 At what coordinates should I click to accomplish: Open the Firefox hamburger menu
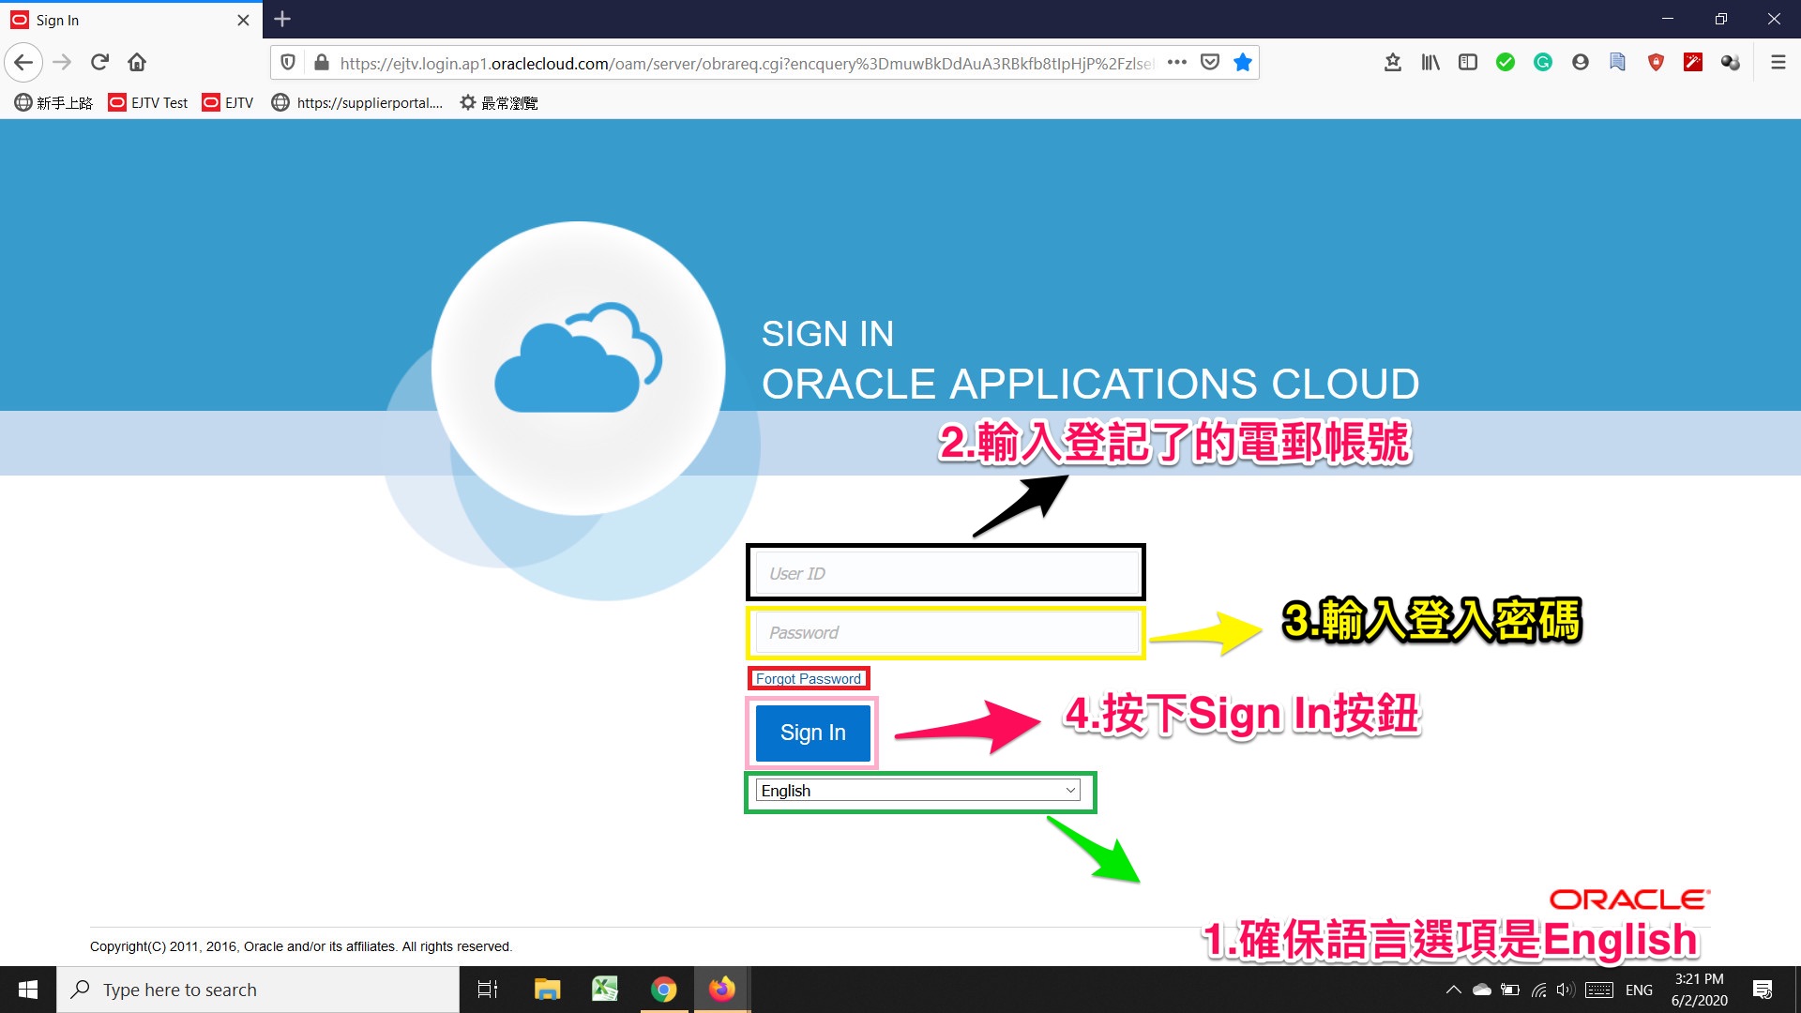point(1778,63)
